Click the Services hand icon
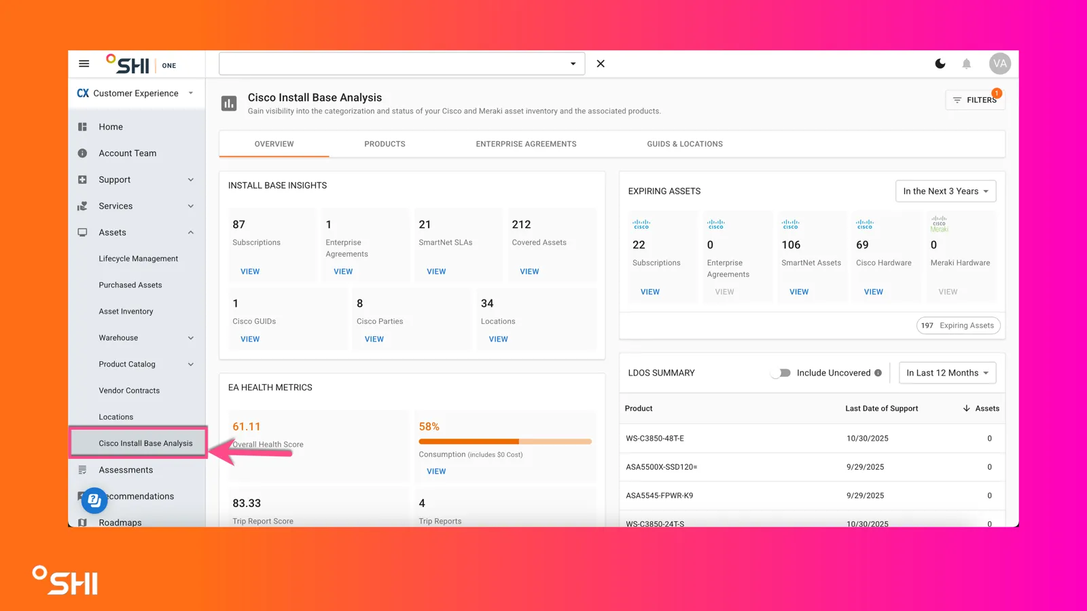The image size is (1087, 611). click(x=83, y=206)
